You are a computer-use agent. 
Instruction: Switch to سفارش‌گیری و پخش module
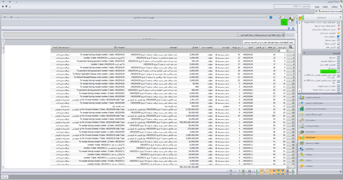(320, 103)
